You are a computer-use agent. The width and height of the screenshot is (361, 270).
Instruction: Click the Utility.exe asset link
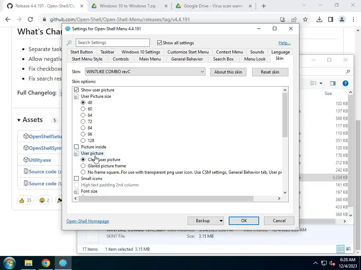coord(40,160)
